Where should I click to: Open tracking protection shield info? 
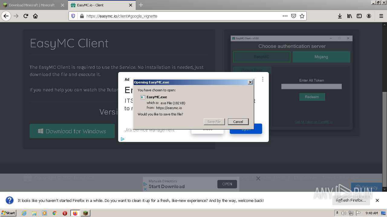click(x=73, y=16)
